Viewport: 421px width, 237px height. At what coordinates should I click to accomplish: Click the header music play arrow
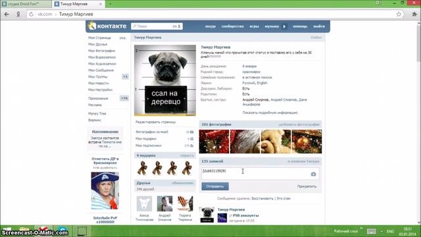click(284, 26)
